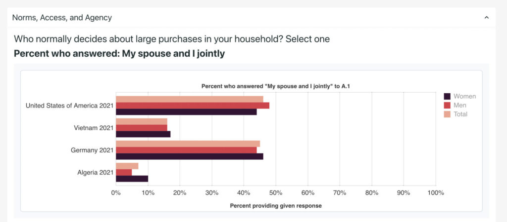This screenshot has width=507, height=222.
Task: Click the Men red legend swatch
Action: click(447, 105)
